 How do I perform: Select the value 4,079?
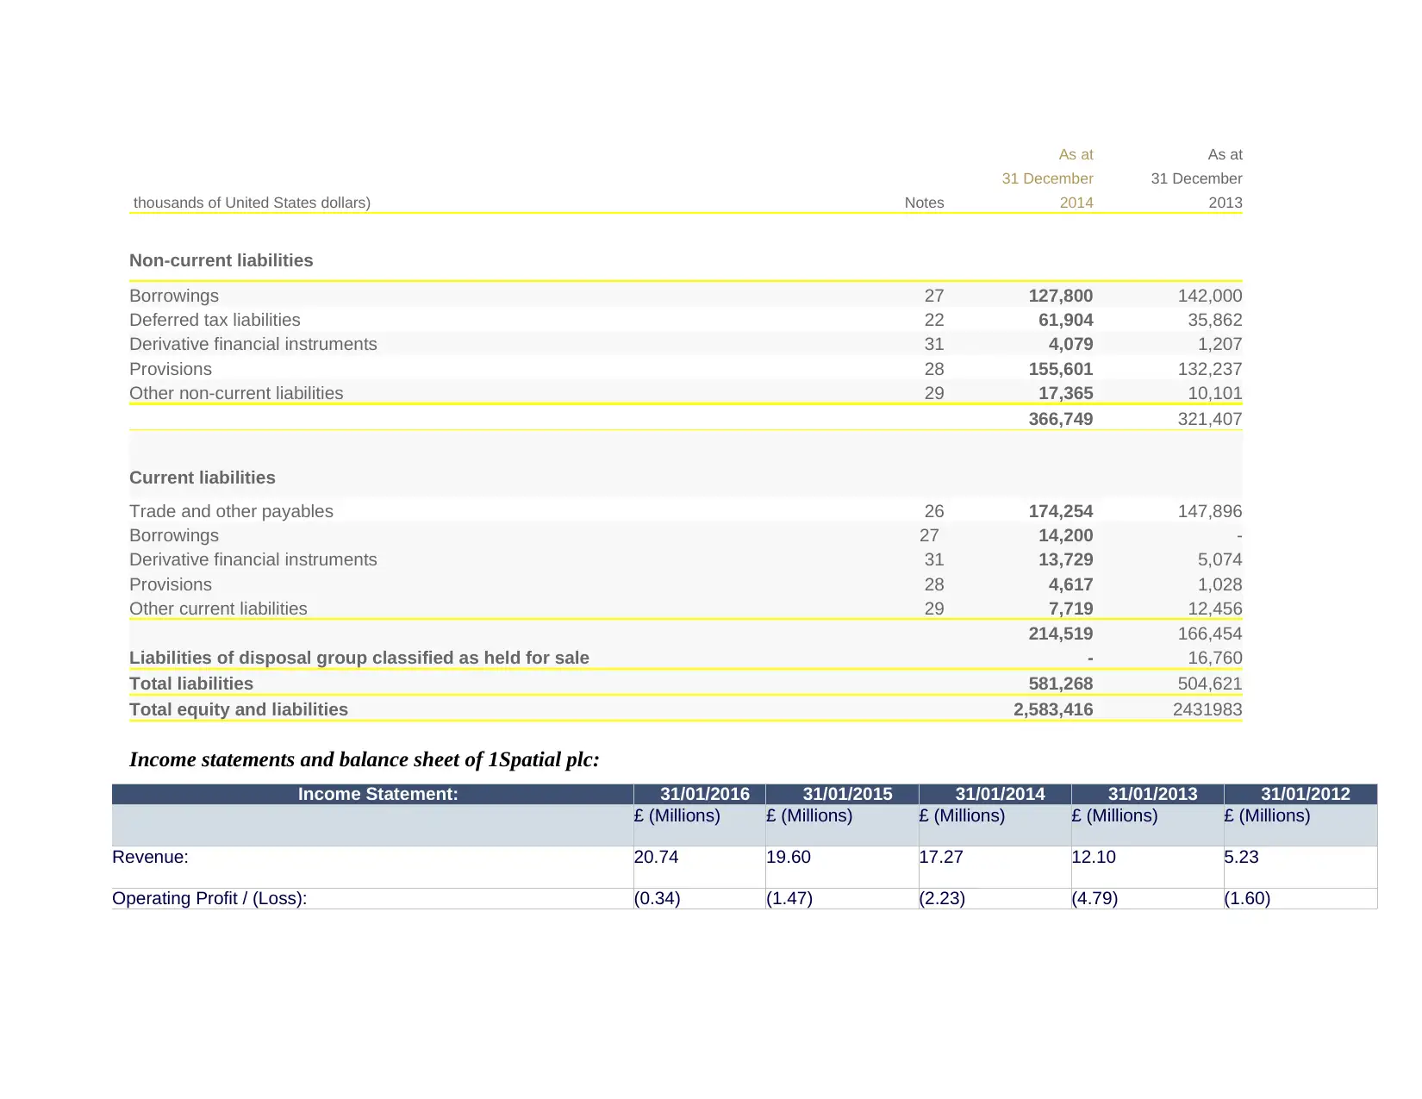click(x=1070, y=344)
